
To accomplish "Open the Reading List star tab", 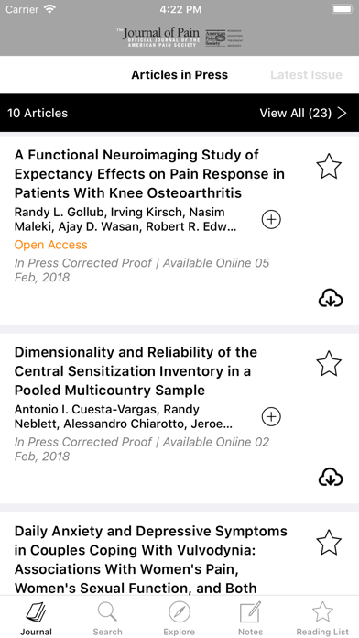I will click(322, 618).
